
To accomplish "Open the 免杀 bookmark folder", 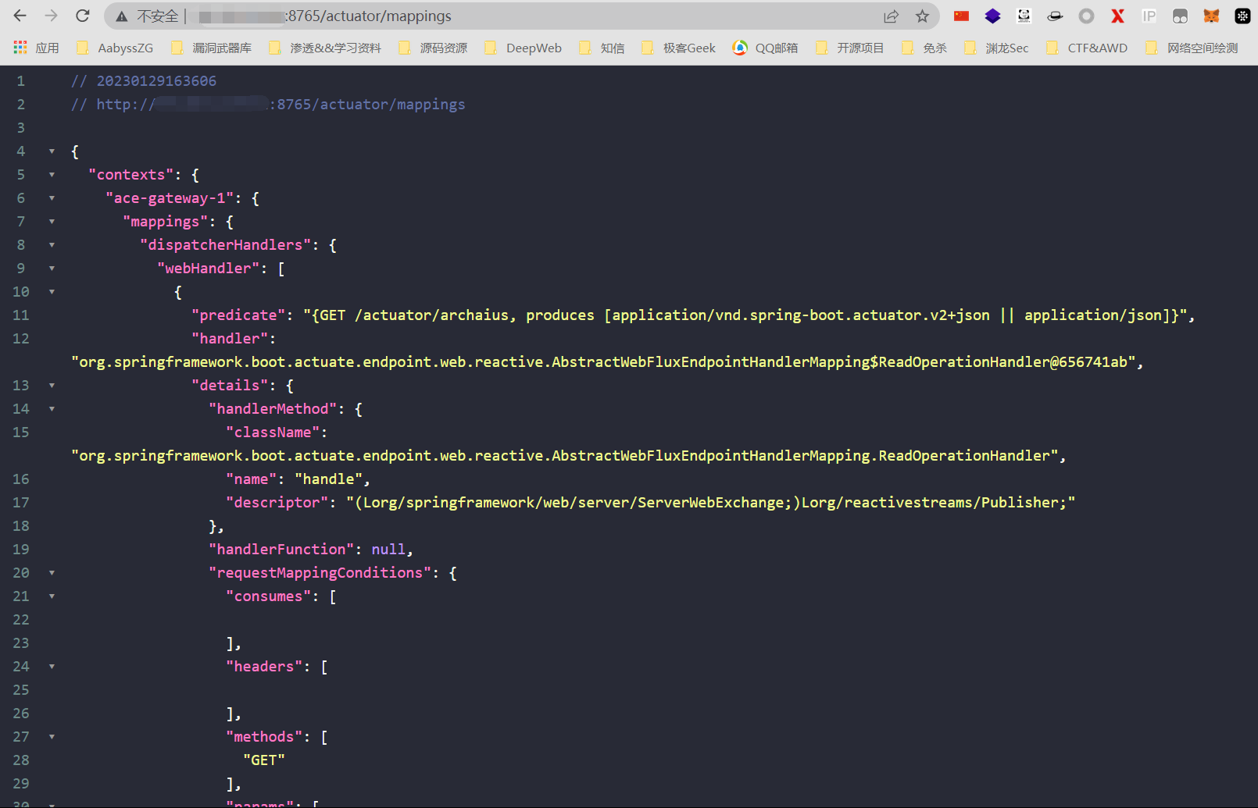I will (924, 48).
